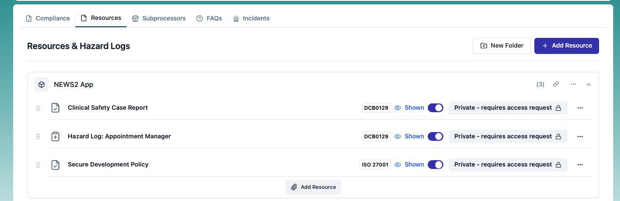620x201 pixels.
Task: Open Secure Development Policy
Action: tap(108, 165)
